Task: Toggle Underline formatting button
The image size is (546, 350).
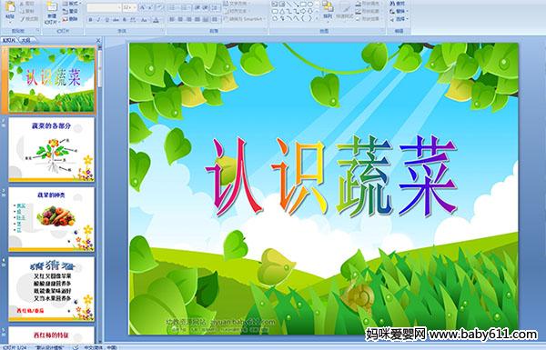Action: pyautogui.click(x=106, y=20)
